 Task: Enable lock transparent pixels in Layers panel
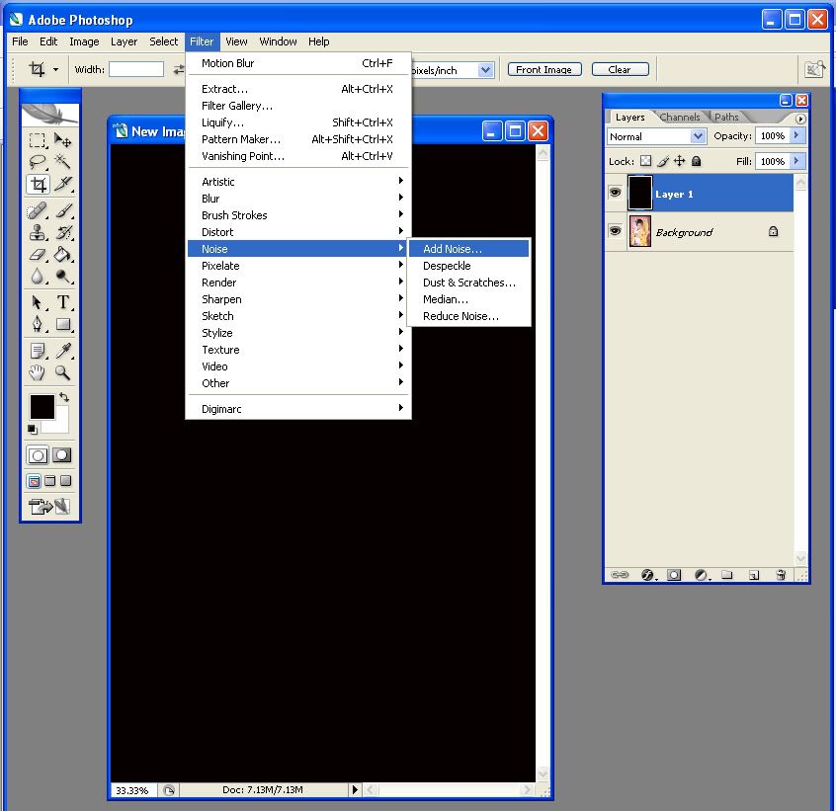coord(645,161)
